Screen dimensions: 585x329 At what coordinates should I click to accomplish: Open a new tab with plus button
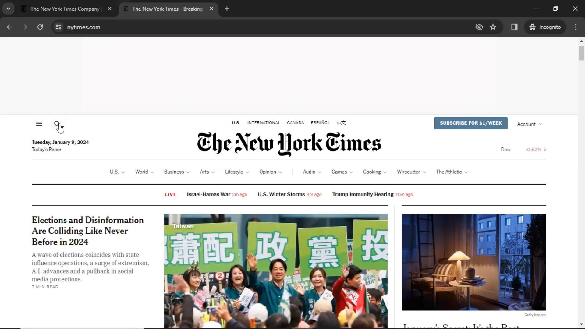coord(227,9)
